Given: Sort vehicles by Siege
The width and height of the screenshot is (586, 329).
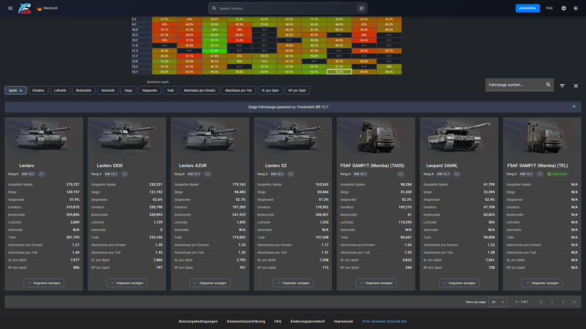Looking at the screenshot, I should [128, 90].
